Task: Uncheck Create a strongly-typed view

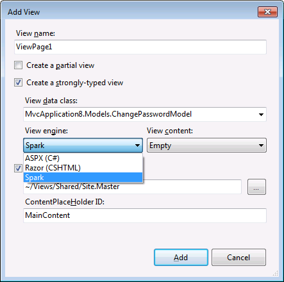Action: point(18,83)
